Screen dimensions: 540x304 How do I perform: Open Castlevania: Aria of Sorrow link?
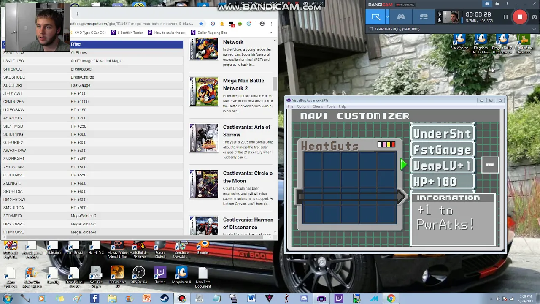point(247,131)
